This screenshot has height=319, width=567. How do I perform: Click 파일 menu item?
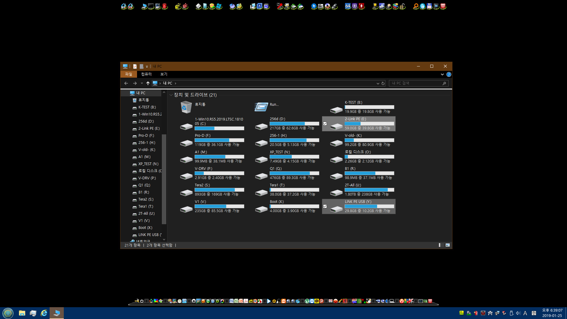(x=128, y=74)
